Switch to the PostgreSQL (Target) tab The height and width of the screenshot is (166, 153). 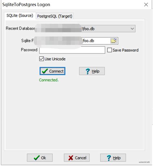click(x=55, y=16)
